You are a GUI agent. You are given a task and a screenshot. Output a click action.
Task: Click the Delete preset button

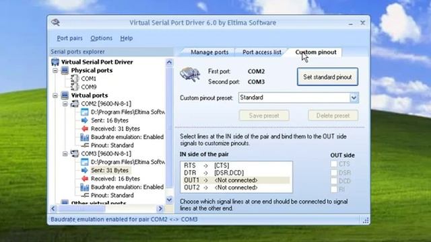tap(333, 116)
